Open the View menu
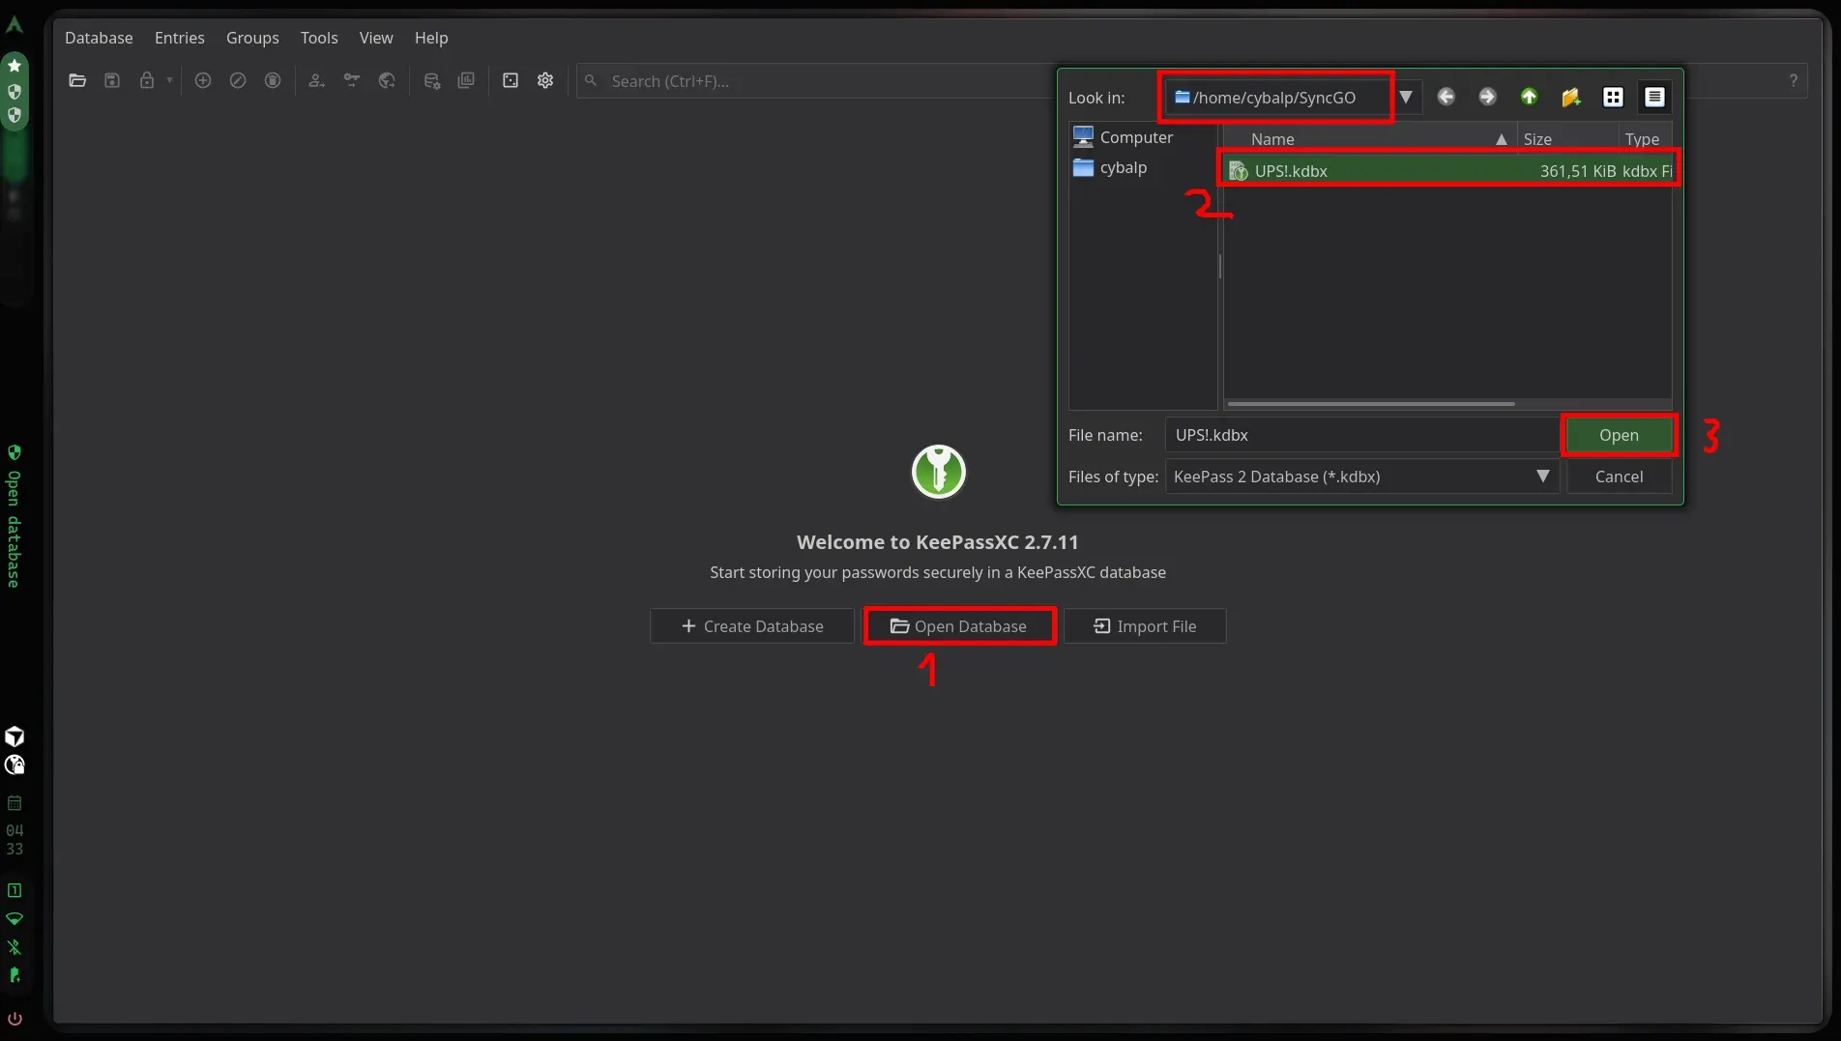Screen dimensions: 1841x1041 pos(376,38)
